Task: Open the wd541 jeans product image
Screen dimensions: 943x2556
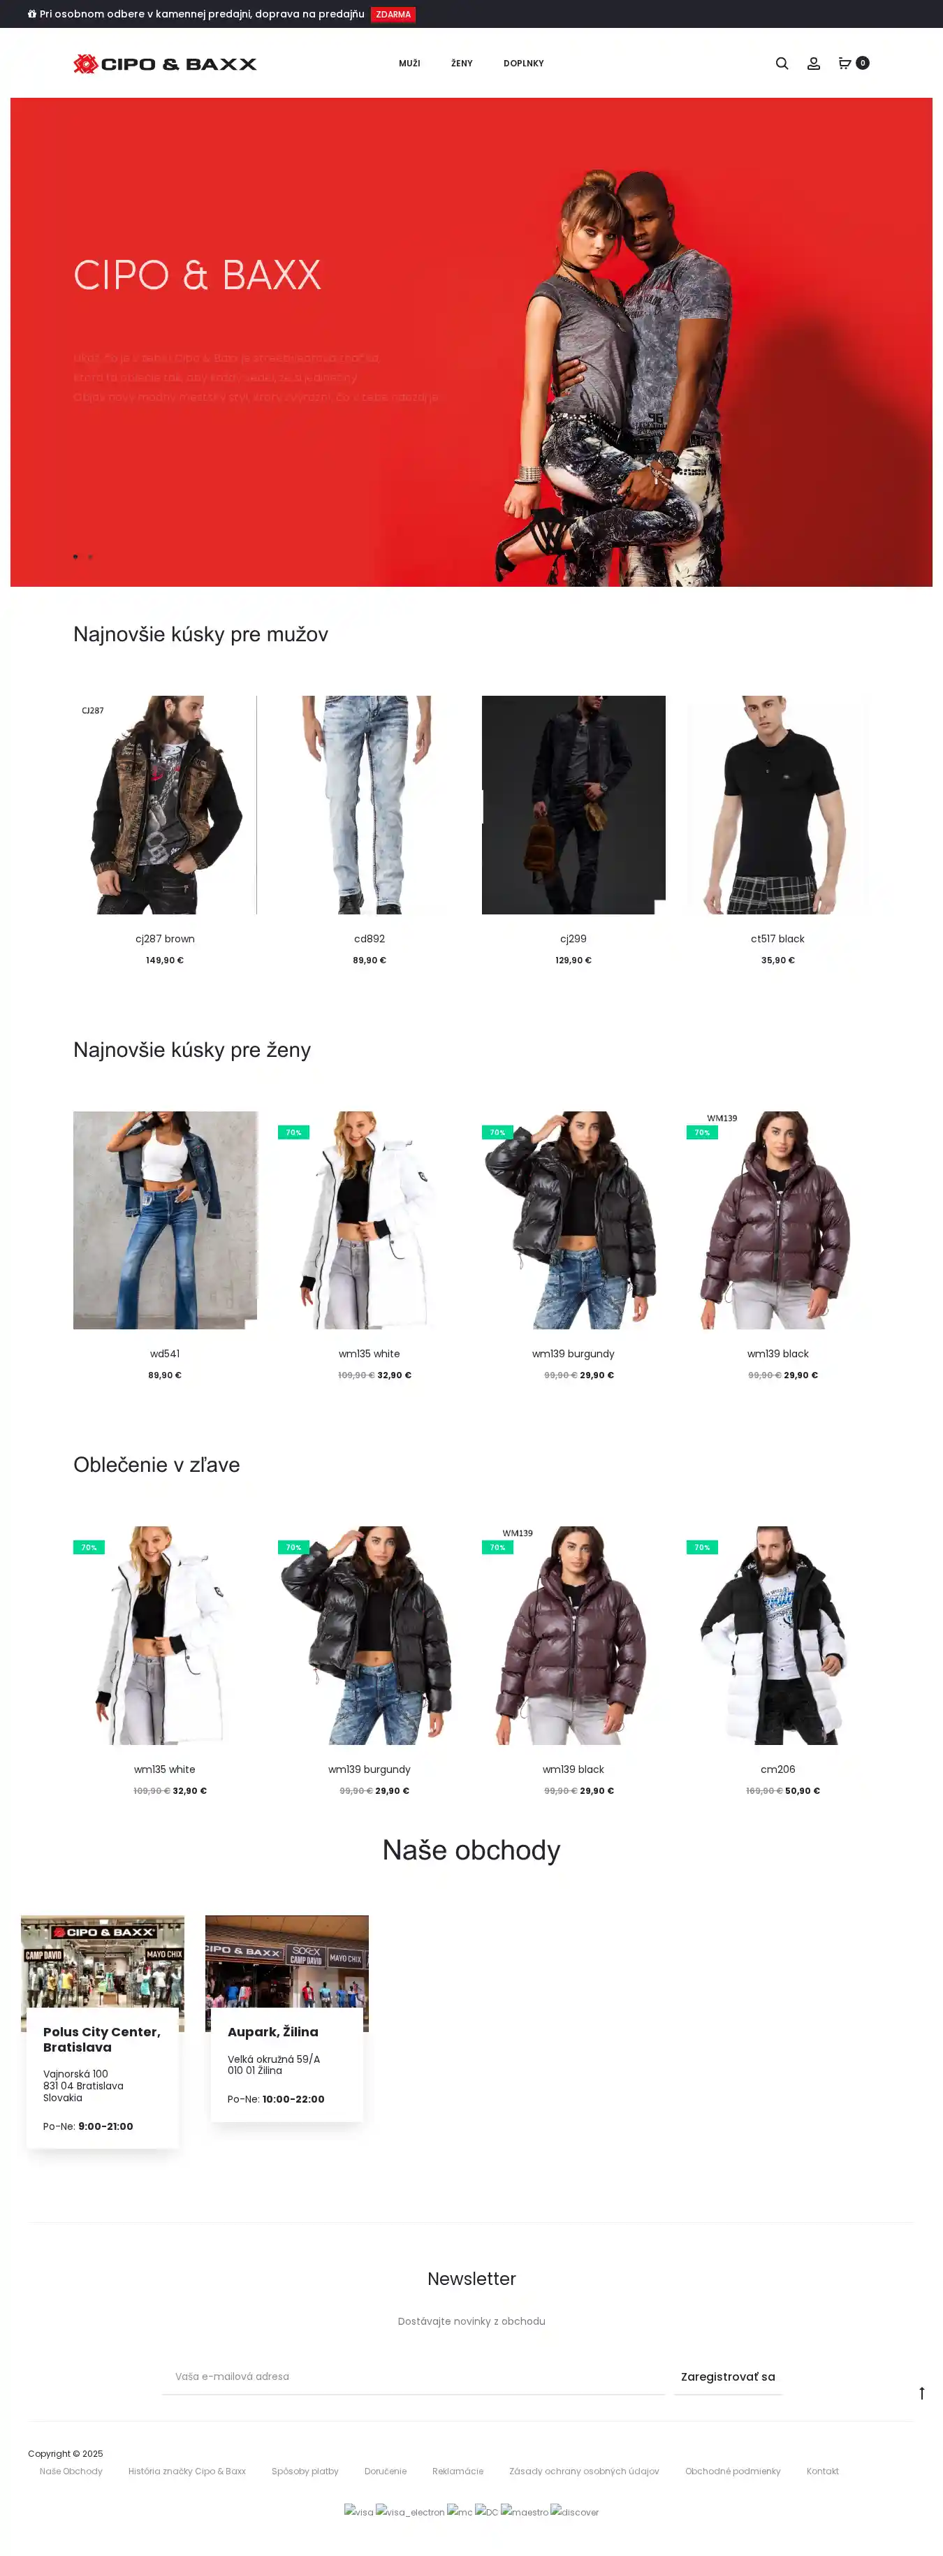Action: tap(165, 1220)
